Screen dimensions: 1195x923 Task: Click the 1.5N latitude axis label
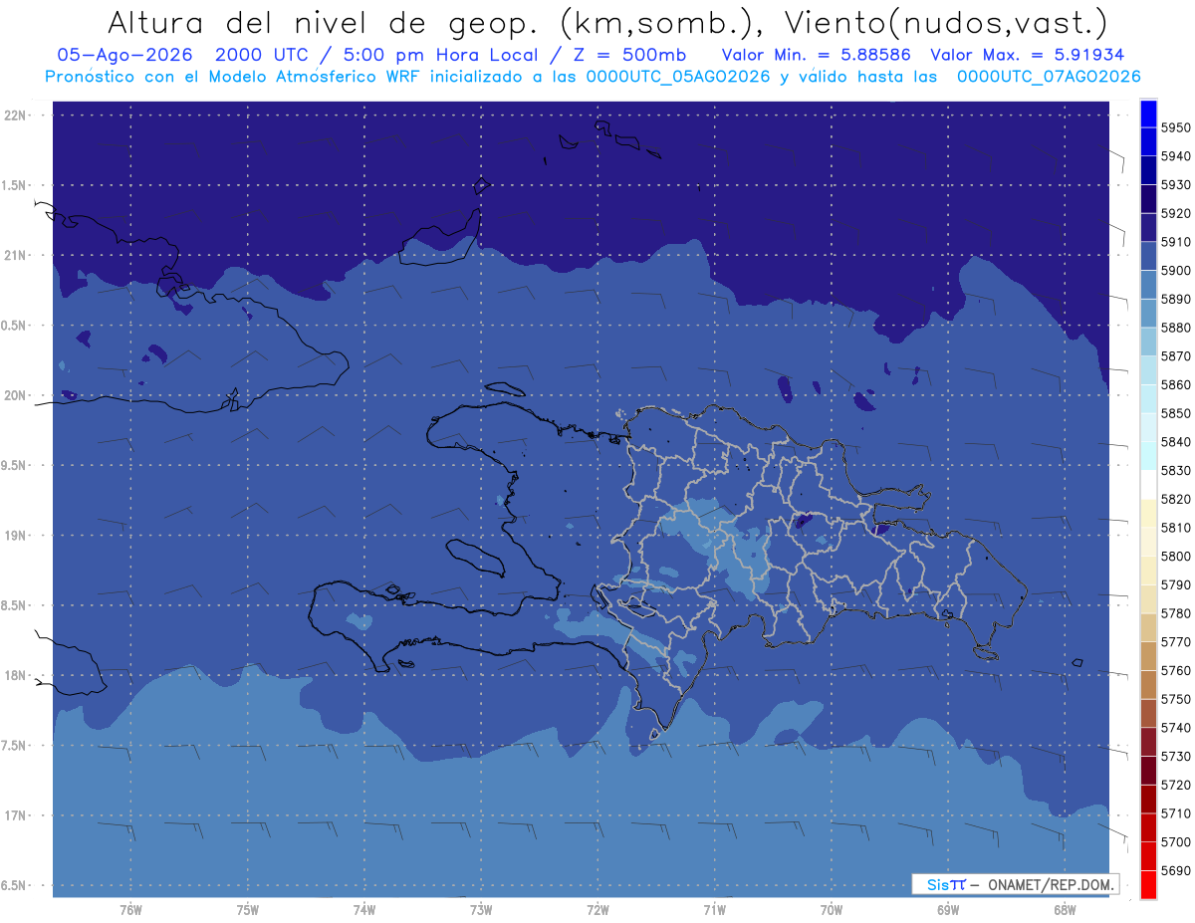(x=13, y=185)
